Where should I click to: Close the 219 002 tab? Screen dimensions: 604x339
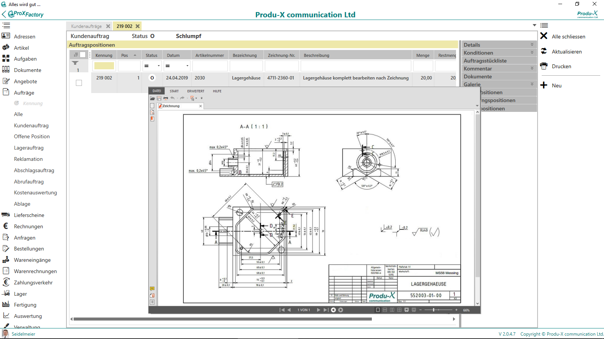click(x=138, y=26)
